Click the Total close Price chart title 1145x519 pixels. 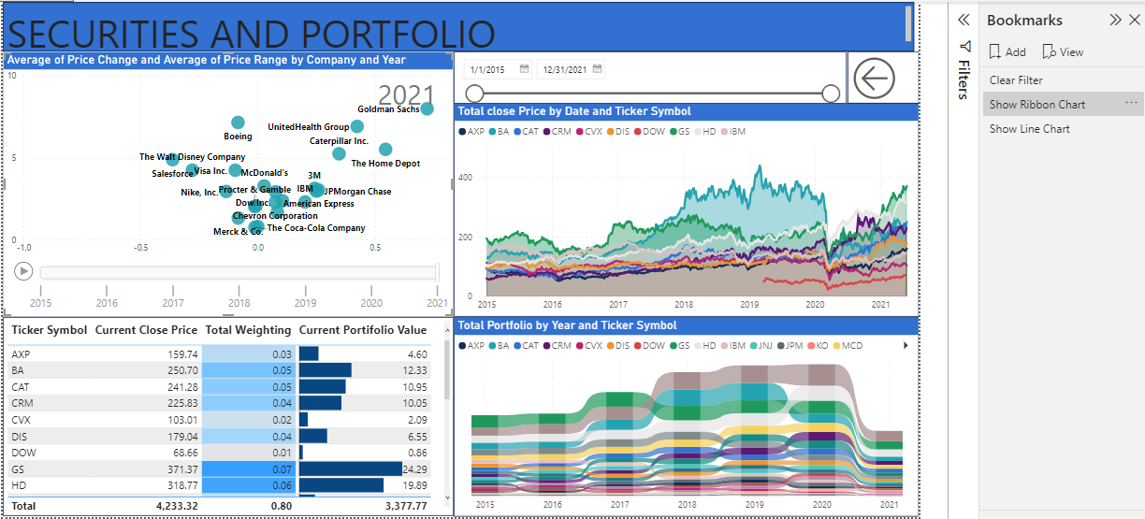coord(574,111)
